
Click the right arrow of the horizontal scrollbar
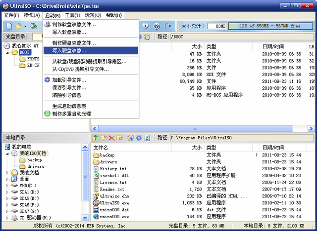point(311,128)
